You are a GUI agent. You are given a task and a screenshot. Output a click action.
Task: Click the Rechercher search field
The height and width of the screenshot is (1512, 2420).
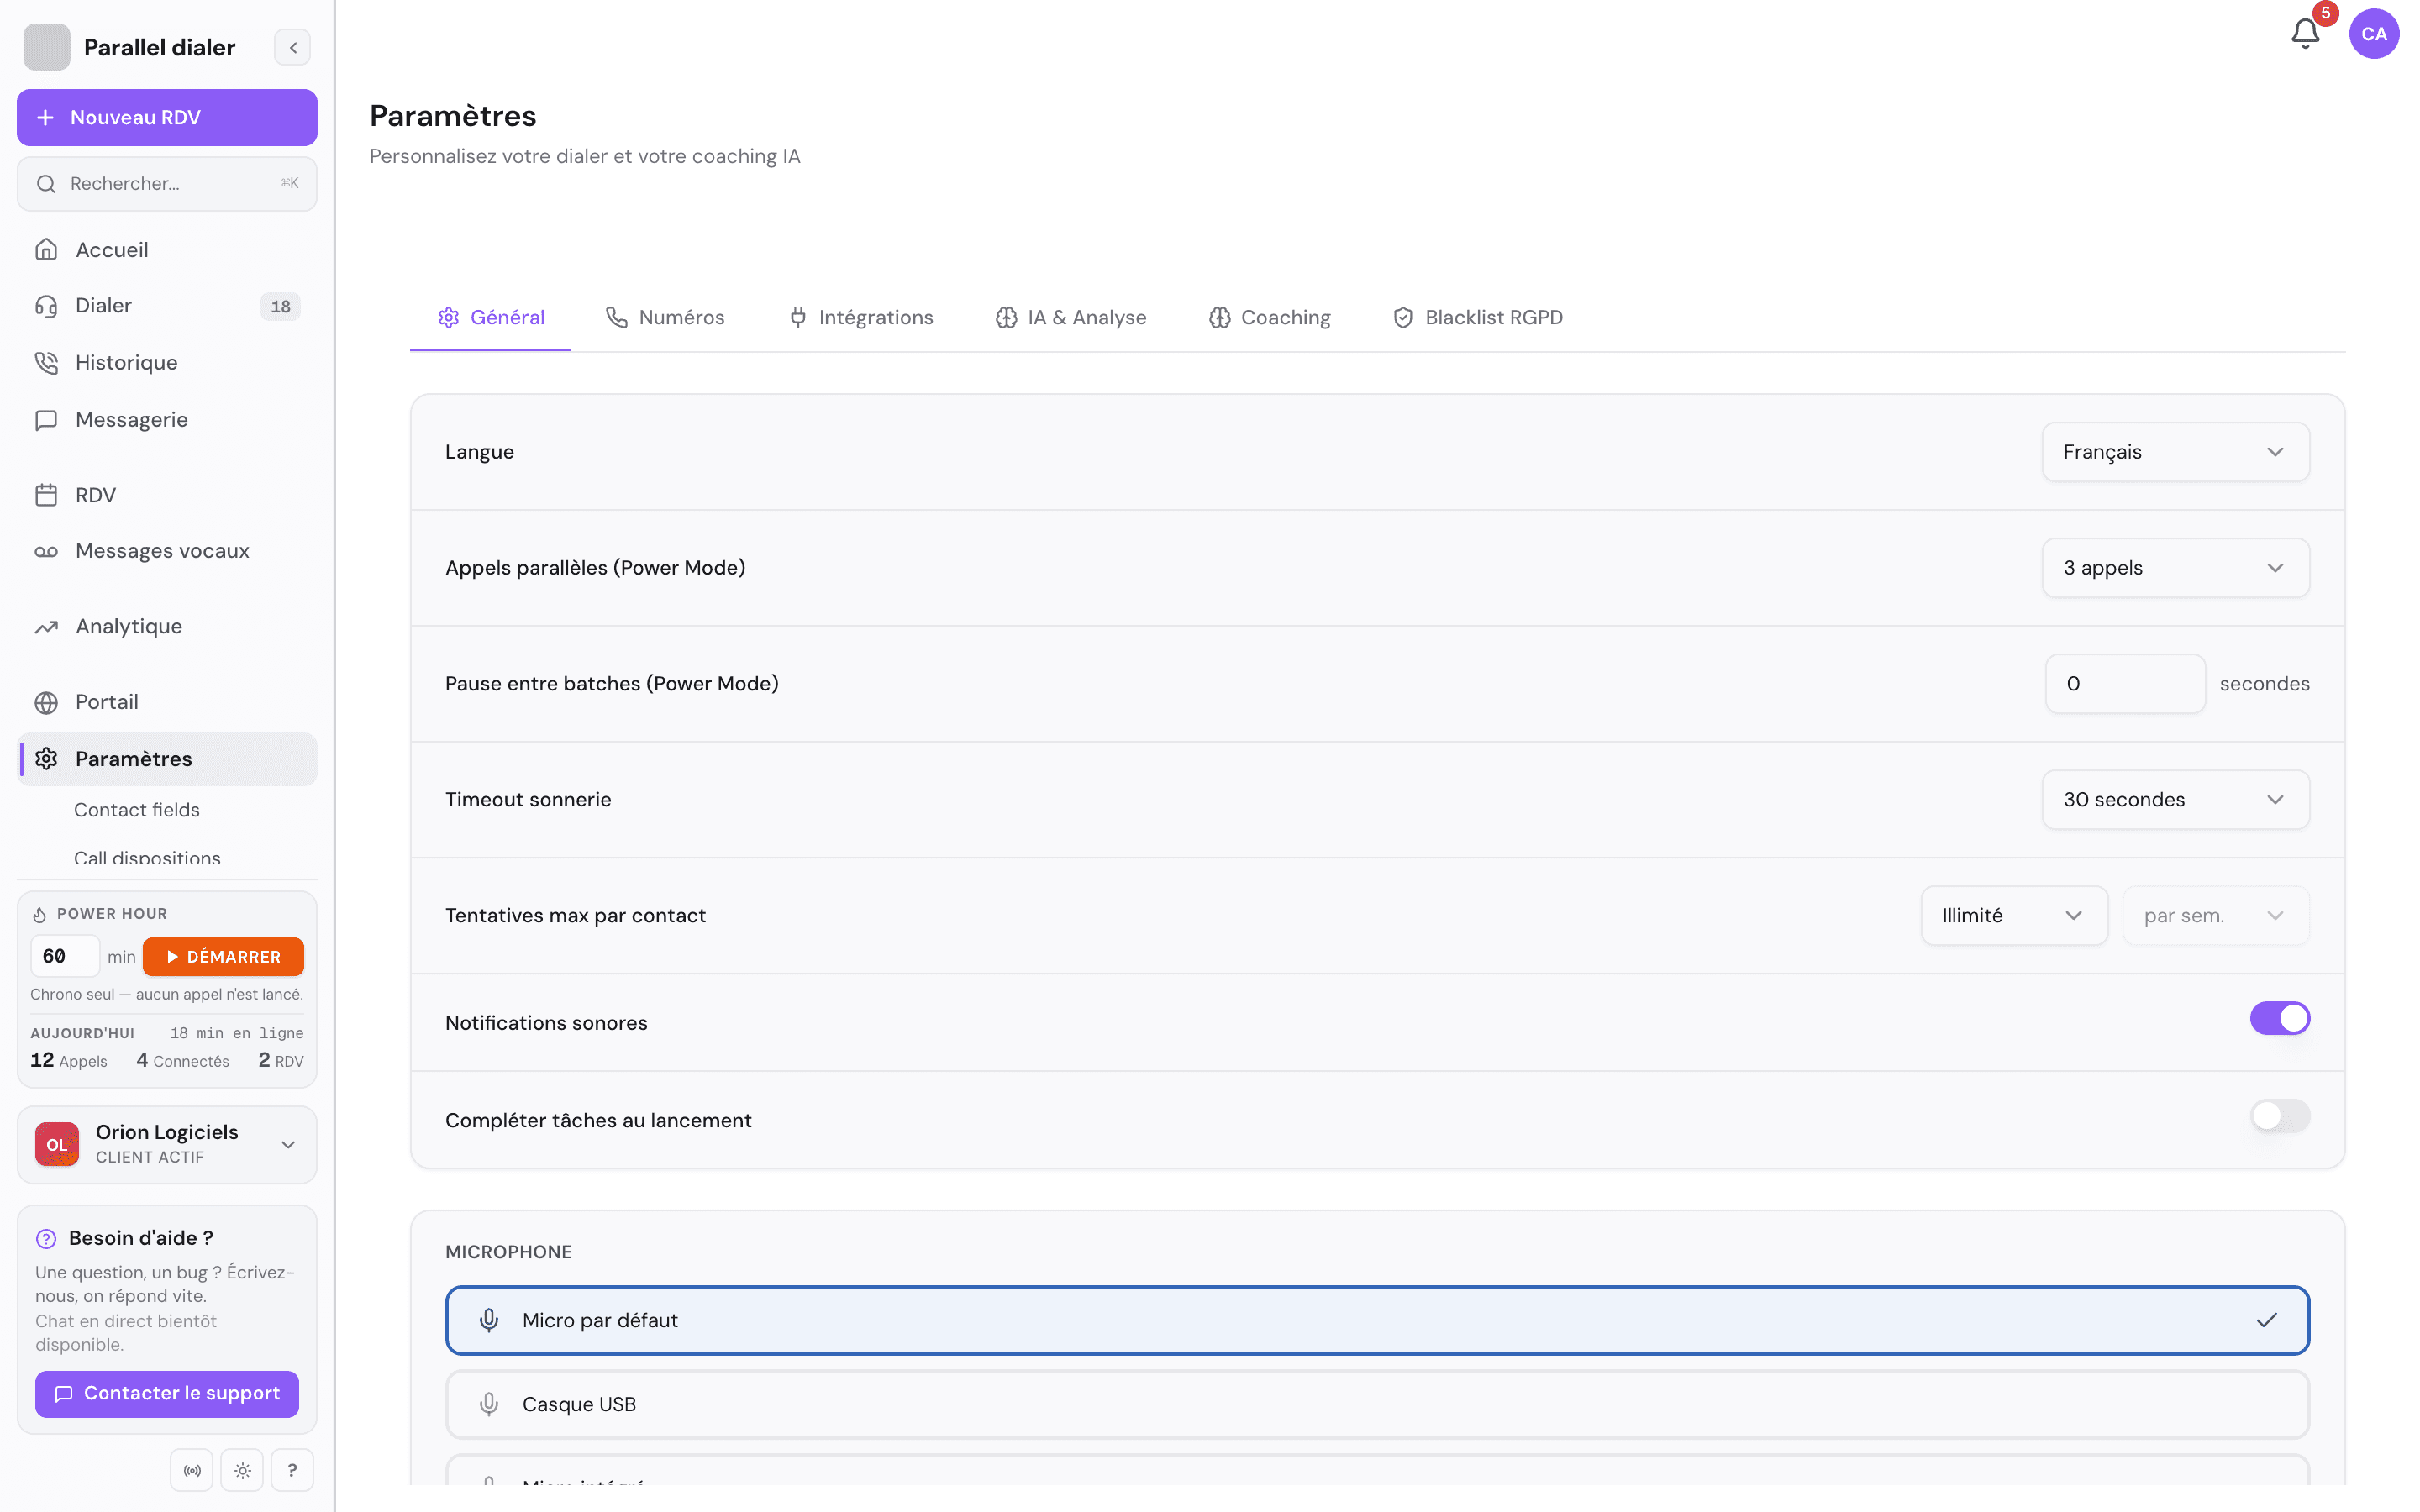pyautogui.click(x=167, y=184)
